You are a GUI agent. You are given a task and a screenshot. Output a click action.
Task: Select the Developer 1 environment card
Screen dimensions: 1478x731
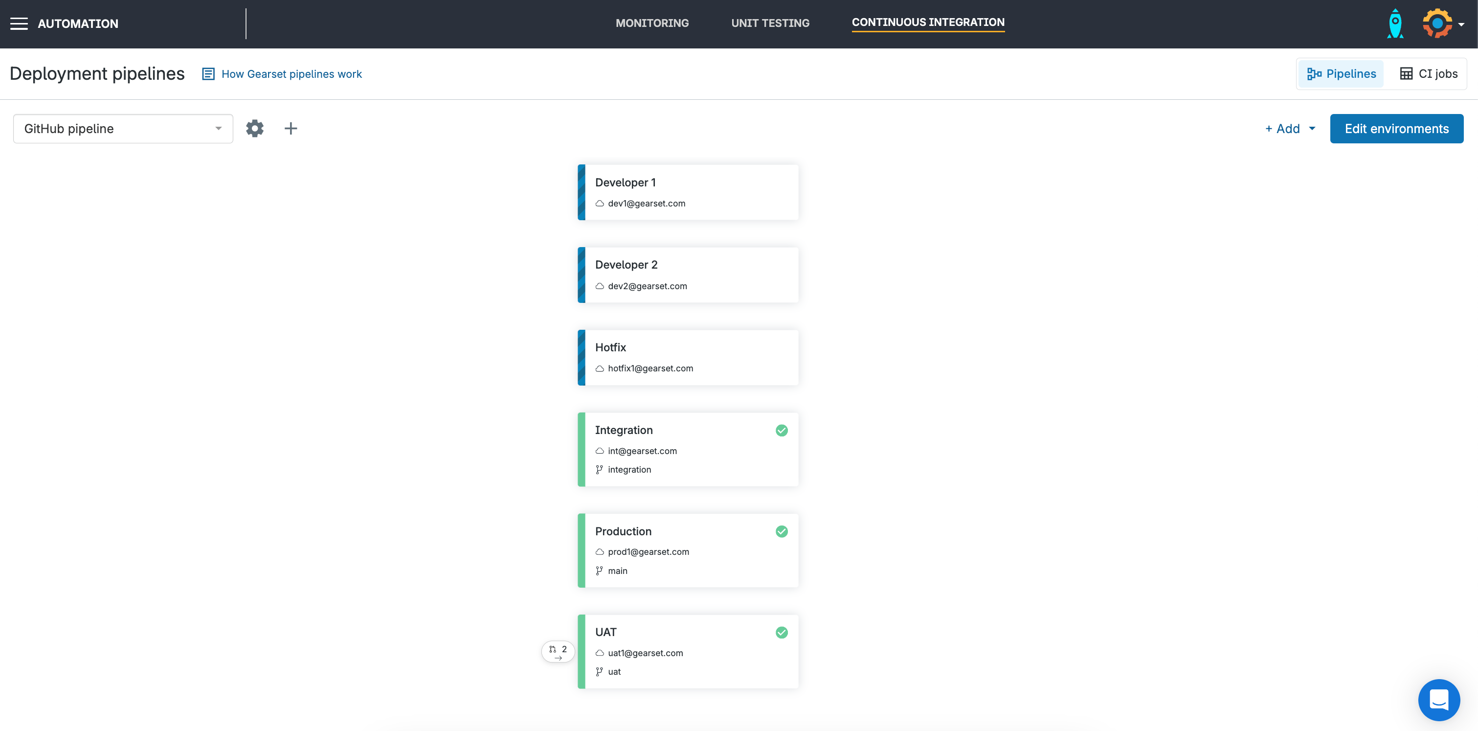688,192
